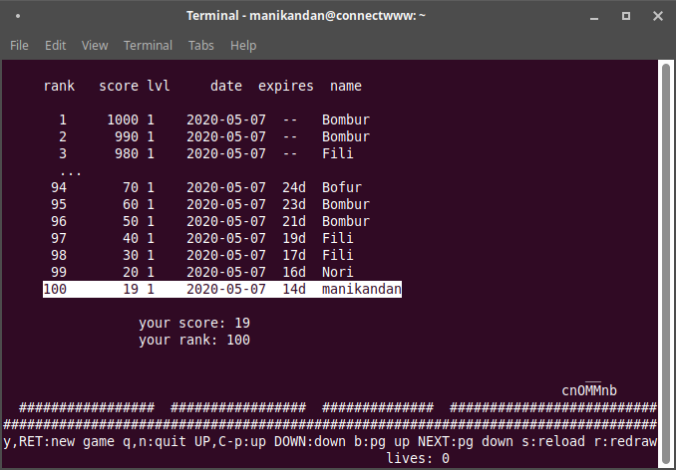This screenshot has height=470, width=676.
Task: Close the Terminal window
Action: (658, 16)
